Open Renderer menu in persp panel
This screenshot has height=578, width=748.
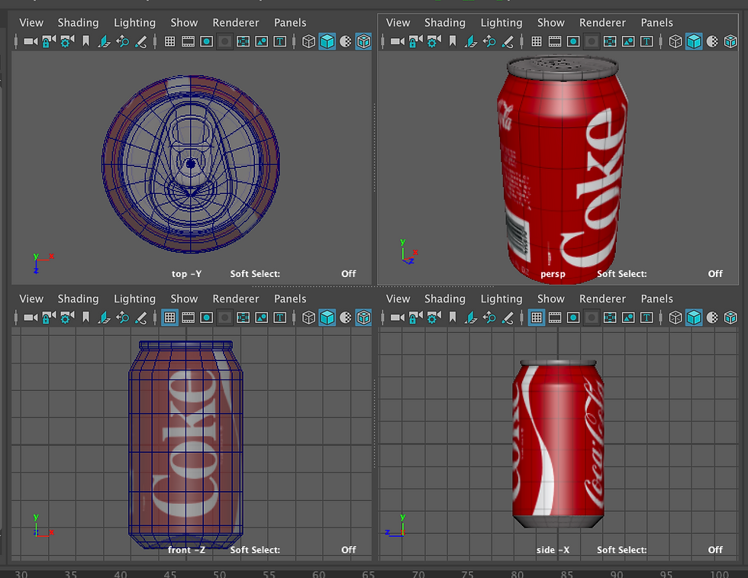pos(602,22)
